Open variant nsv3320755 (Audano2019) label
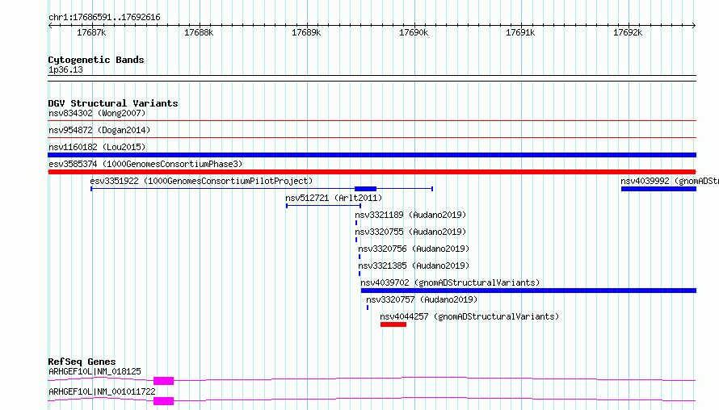719x410 pixels. (410, 232)
